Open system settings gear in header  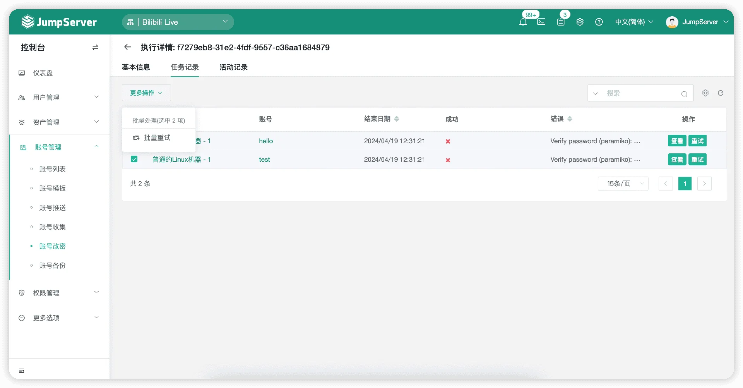point(580,22)
